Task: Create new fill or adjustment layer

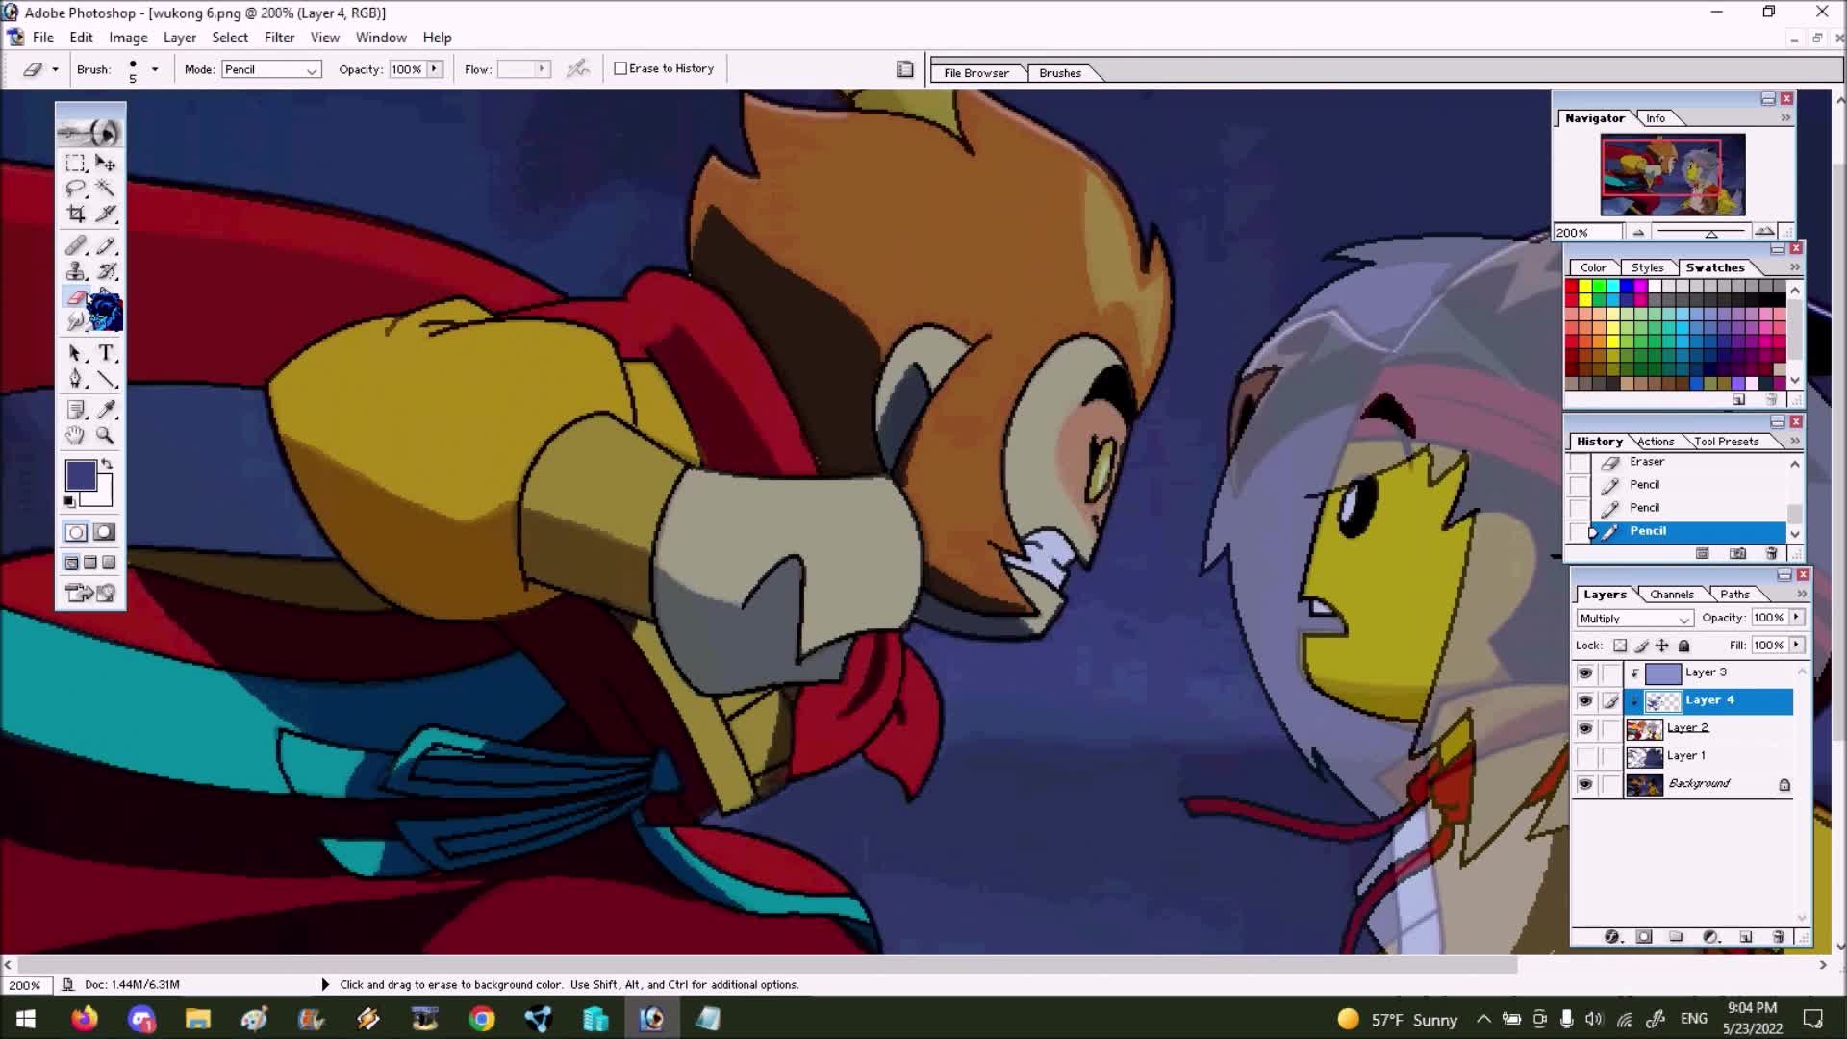Action: pyautogui.click(x=1710, y=937)
